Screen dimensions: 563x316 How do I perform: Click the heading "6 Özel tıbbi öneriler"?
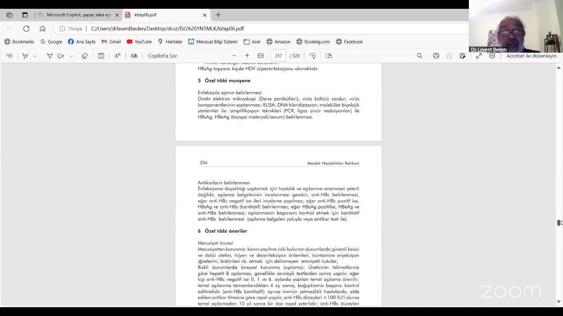pos(222,231)
